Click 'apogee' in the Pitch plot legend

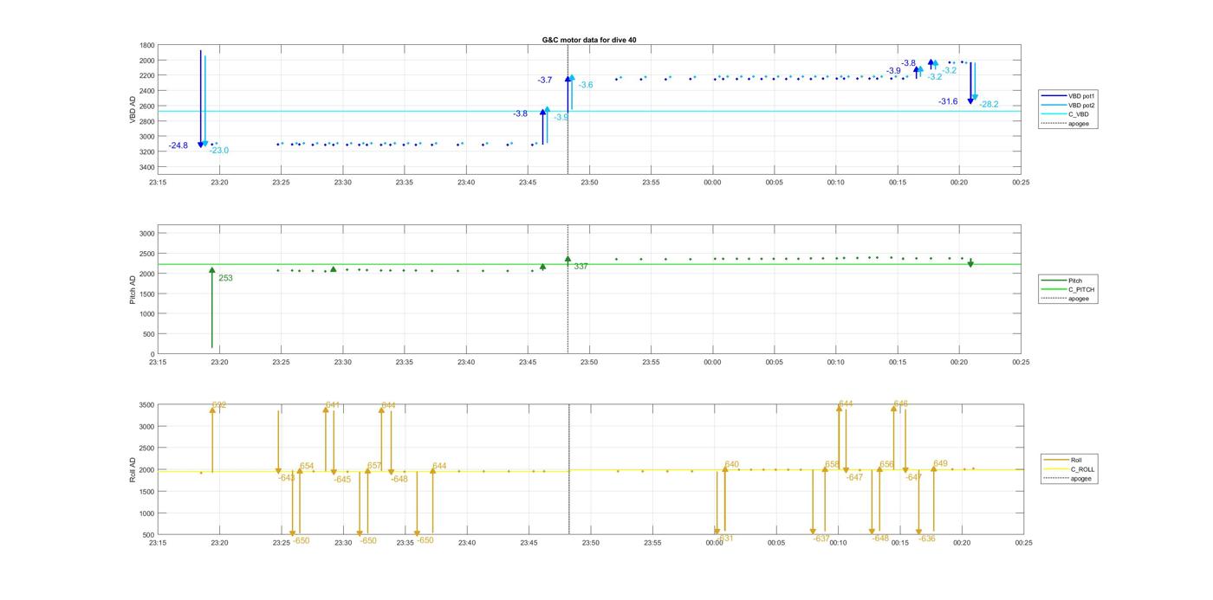(1078, 298)
